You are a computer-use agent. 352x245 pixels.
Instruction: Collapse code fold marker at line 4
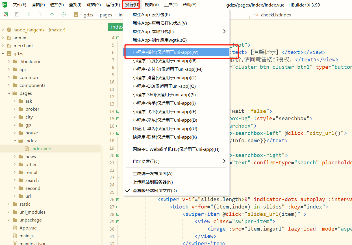pyautogui.click(x=118, y=38)
